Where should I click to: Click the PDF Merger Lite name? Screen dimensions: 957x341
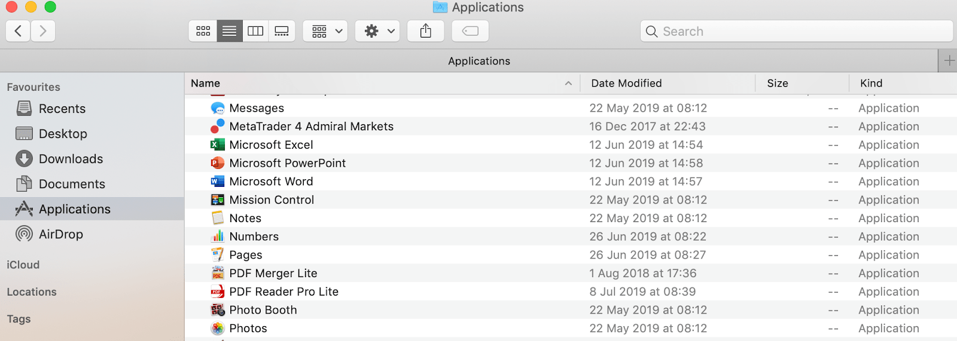click(x=273, y=274)
